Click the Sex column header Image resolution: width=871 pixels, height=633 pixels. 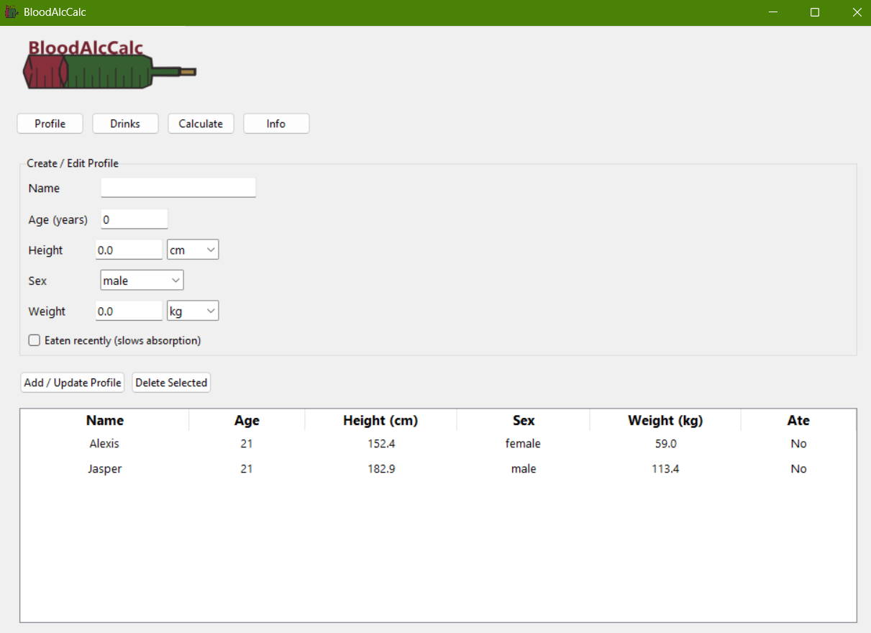(x=524, y=420)
